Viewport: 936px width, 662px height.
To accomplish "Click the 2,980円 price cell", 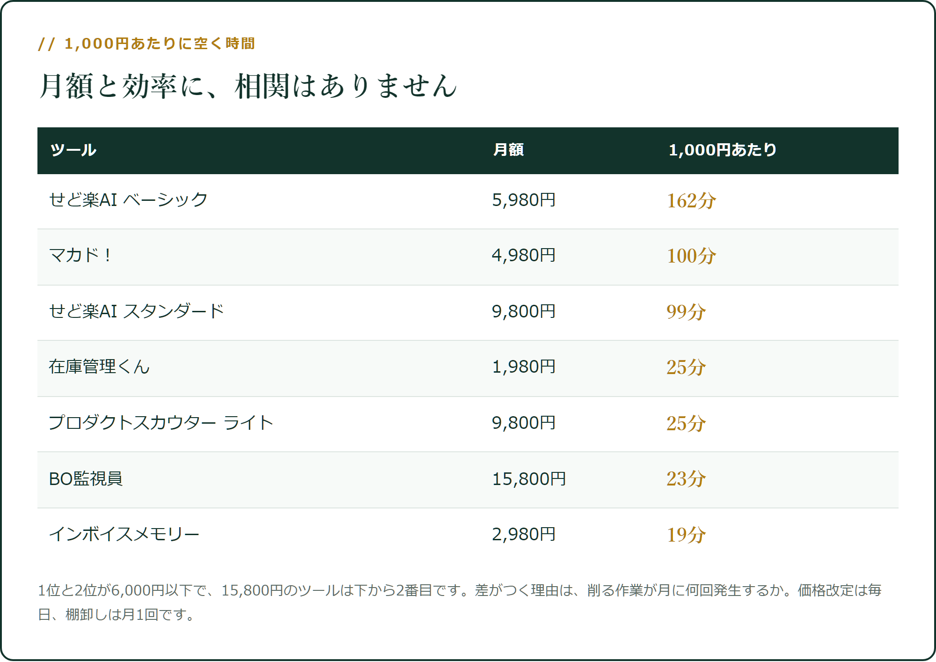I will 523,534.
